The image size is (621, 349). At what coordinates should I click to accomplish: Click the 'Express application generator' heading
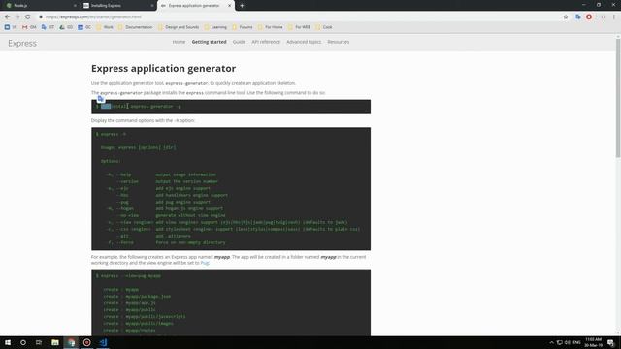coord(163,68)
